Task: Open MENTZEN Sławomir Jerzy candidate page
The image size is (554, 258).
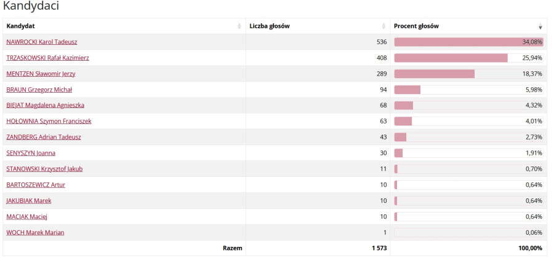Action: coord(41,74)
